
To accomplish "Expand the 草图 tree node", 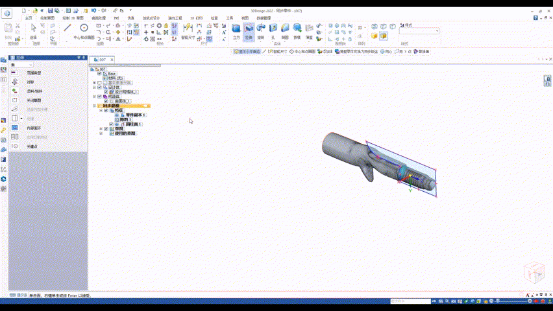I will pos(101,129).
